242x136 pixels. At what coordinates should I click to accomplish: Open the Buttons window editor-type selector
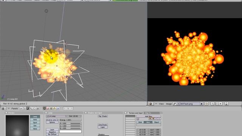[4, 108]
